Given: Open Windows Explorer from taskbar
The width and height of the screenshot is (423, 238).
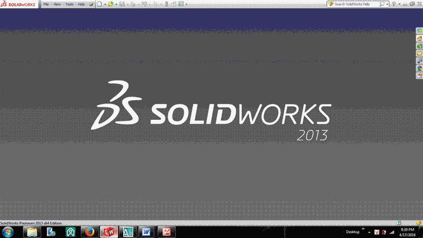Looking at the screenshot, I should [x=32, y=232].
